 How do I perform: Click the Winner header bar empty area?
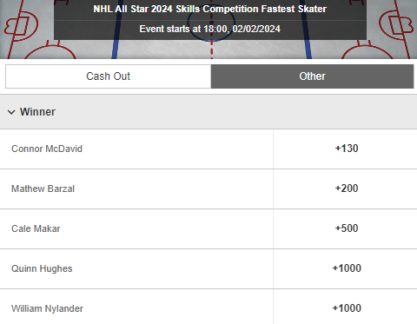(232, 112)
